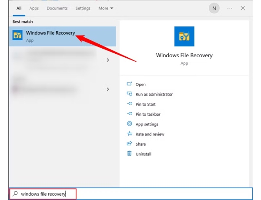Click the Pin to Start pin icon

click(129, 104)
